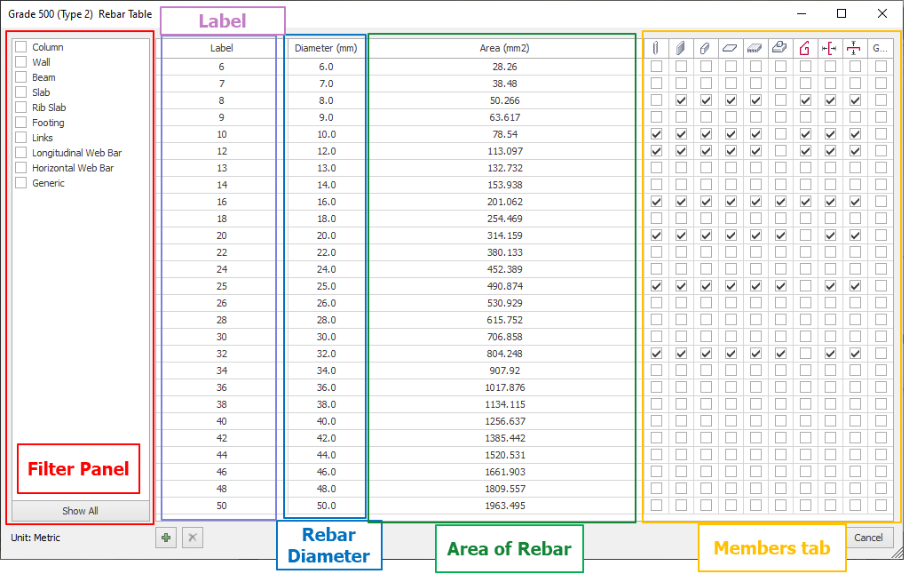Image resolution: width=917 pixels, height=574 pixels.
Task: Click the delete row X icon
Action: point(193,538)
